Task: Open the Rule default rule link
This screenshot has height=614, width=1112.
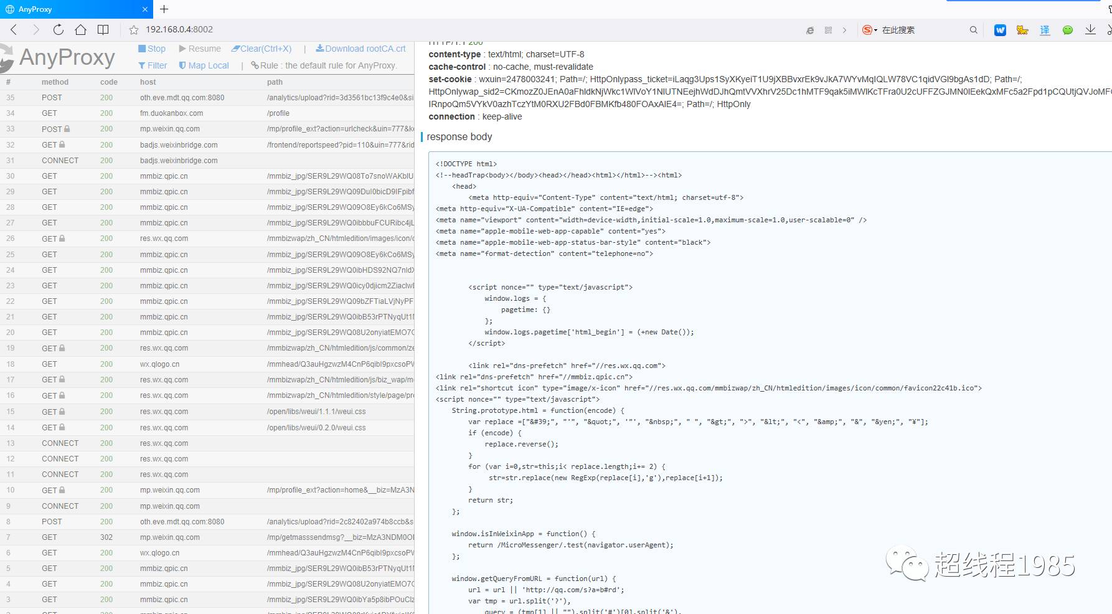Action: pyautogui.click(x=324, y=65)
